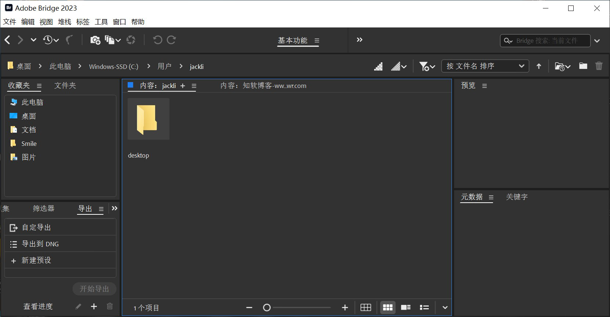
Task: Open 导出 panel menu icon
Action: click(101, 209)
